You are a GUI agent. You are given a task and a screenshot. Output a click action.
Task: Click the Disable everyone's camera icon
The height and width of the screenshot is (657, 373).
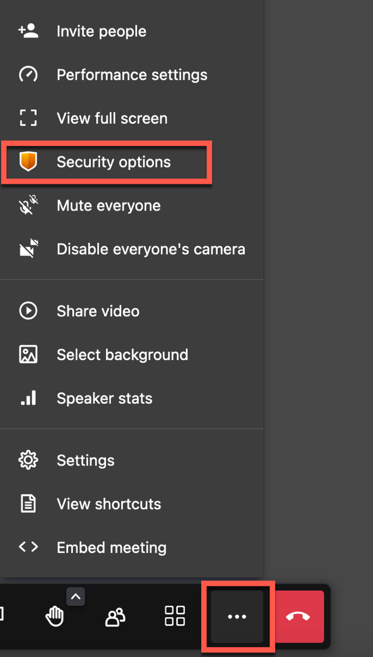[x=29, y=249]
